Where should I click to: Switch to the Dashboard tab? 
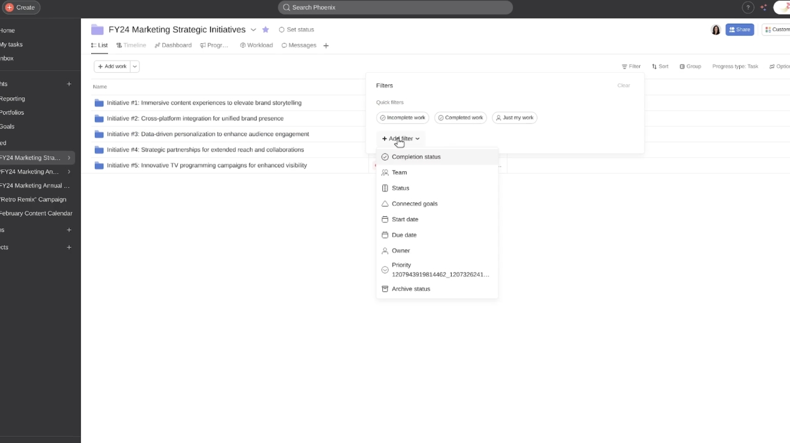pos(173,45)
